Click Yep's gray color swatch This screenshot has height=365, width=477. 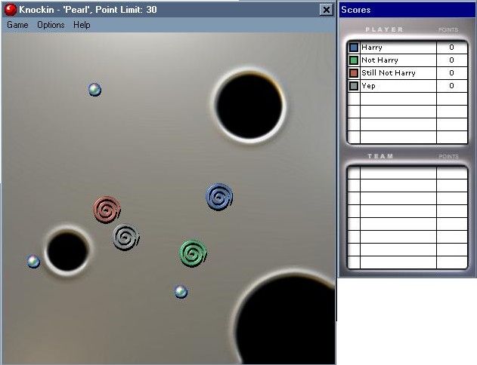pos(354,86)
